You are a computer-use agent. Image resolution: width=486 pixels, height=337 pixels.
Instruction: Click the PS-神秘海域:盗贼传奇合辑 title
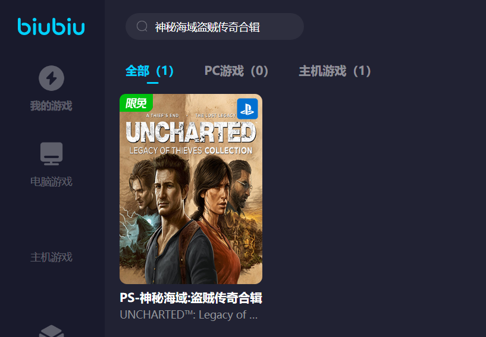point(191,298)
